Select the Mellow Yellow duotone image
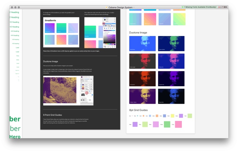 click(x=142, y=96)
